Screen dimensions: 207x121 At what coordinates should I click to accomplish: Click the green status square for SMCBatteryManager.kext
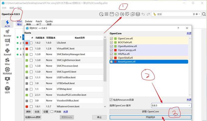(x=27, y=54)
